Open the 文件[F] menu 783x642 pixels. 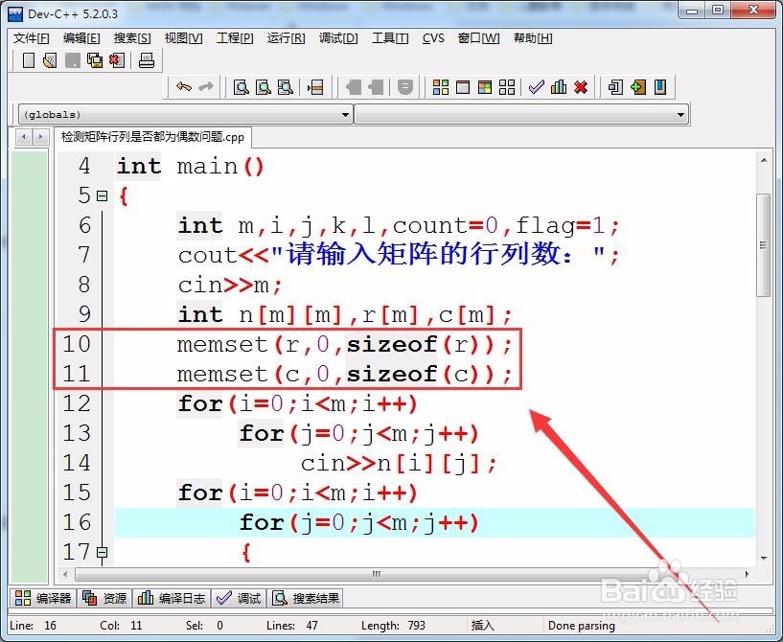point(31,38)
